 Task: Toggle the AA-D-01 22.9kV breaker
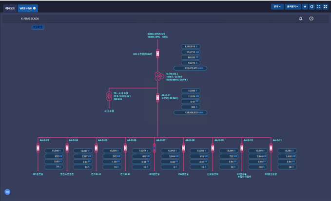[157, 98]
